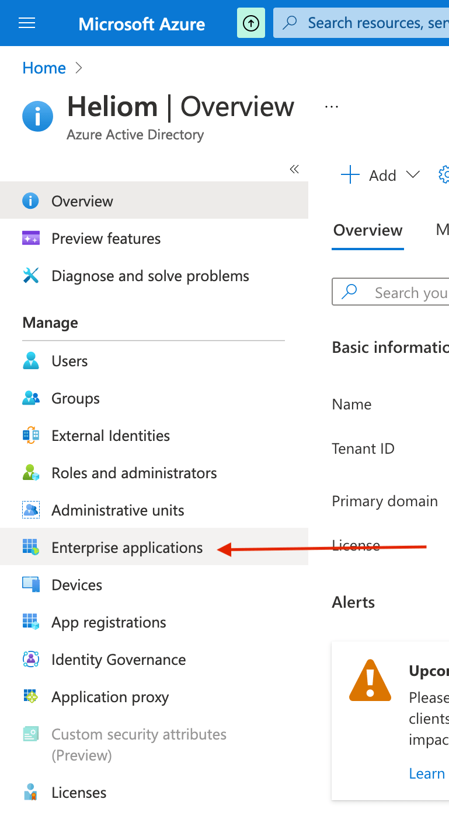
Task: Open App registrations from Manage menu
Action: 109,622
